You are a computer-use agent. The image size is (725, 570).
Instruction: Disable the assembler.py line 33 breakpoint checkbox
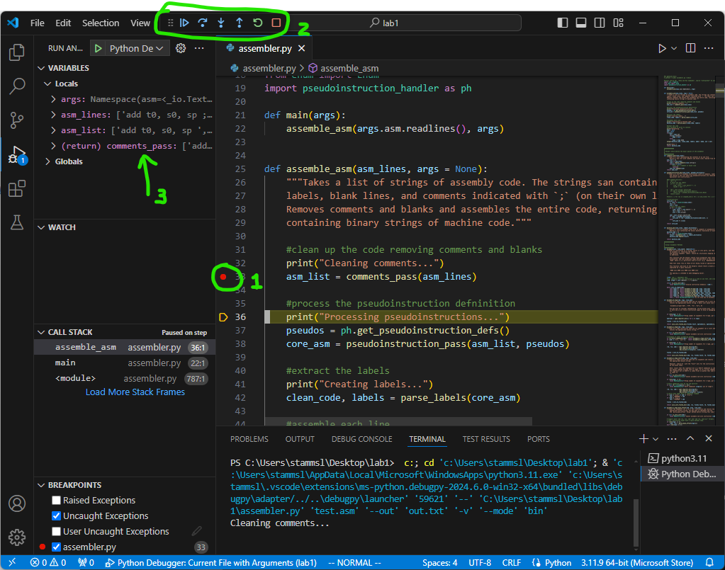coord(57,547)
